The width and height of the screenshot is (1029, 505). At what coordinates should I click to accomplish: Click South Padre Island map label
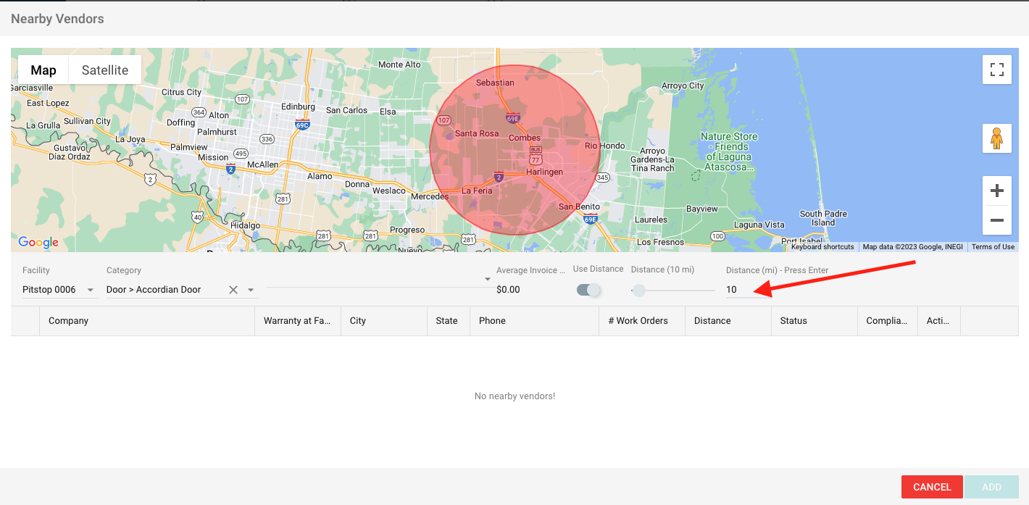click(x=823, y=218)
